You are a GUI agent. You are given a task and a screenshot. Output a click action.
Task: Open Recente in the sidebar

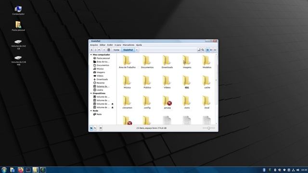(x=99, y=83)
